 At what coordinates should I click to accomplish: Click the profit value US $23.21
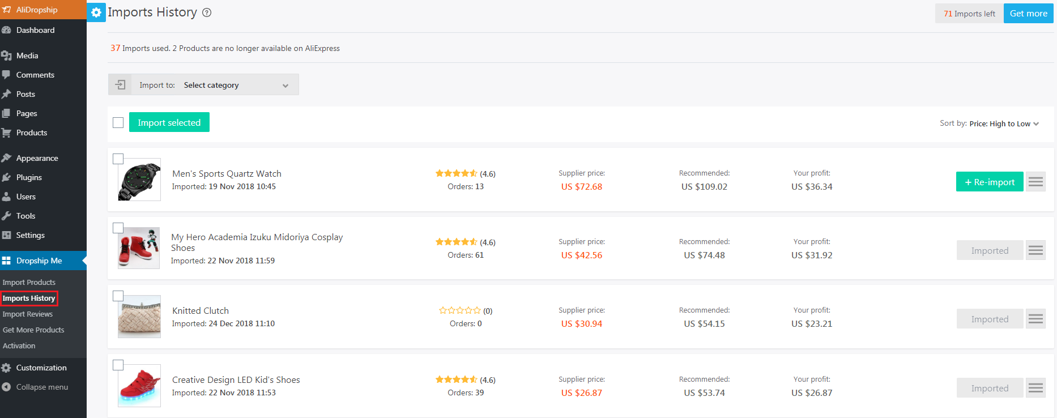(x=812, y=324)
